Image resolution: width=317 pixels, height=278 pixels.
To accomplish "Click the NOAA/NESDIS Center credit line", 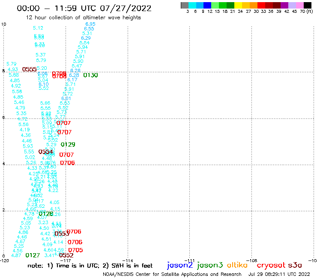I will tap(172, 274).
